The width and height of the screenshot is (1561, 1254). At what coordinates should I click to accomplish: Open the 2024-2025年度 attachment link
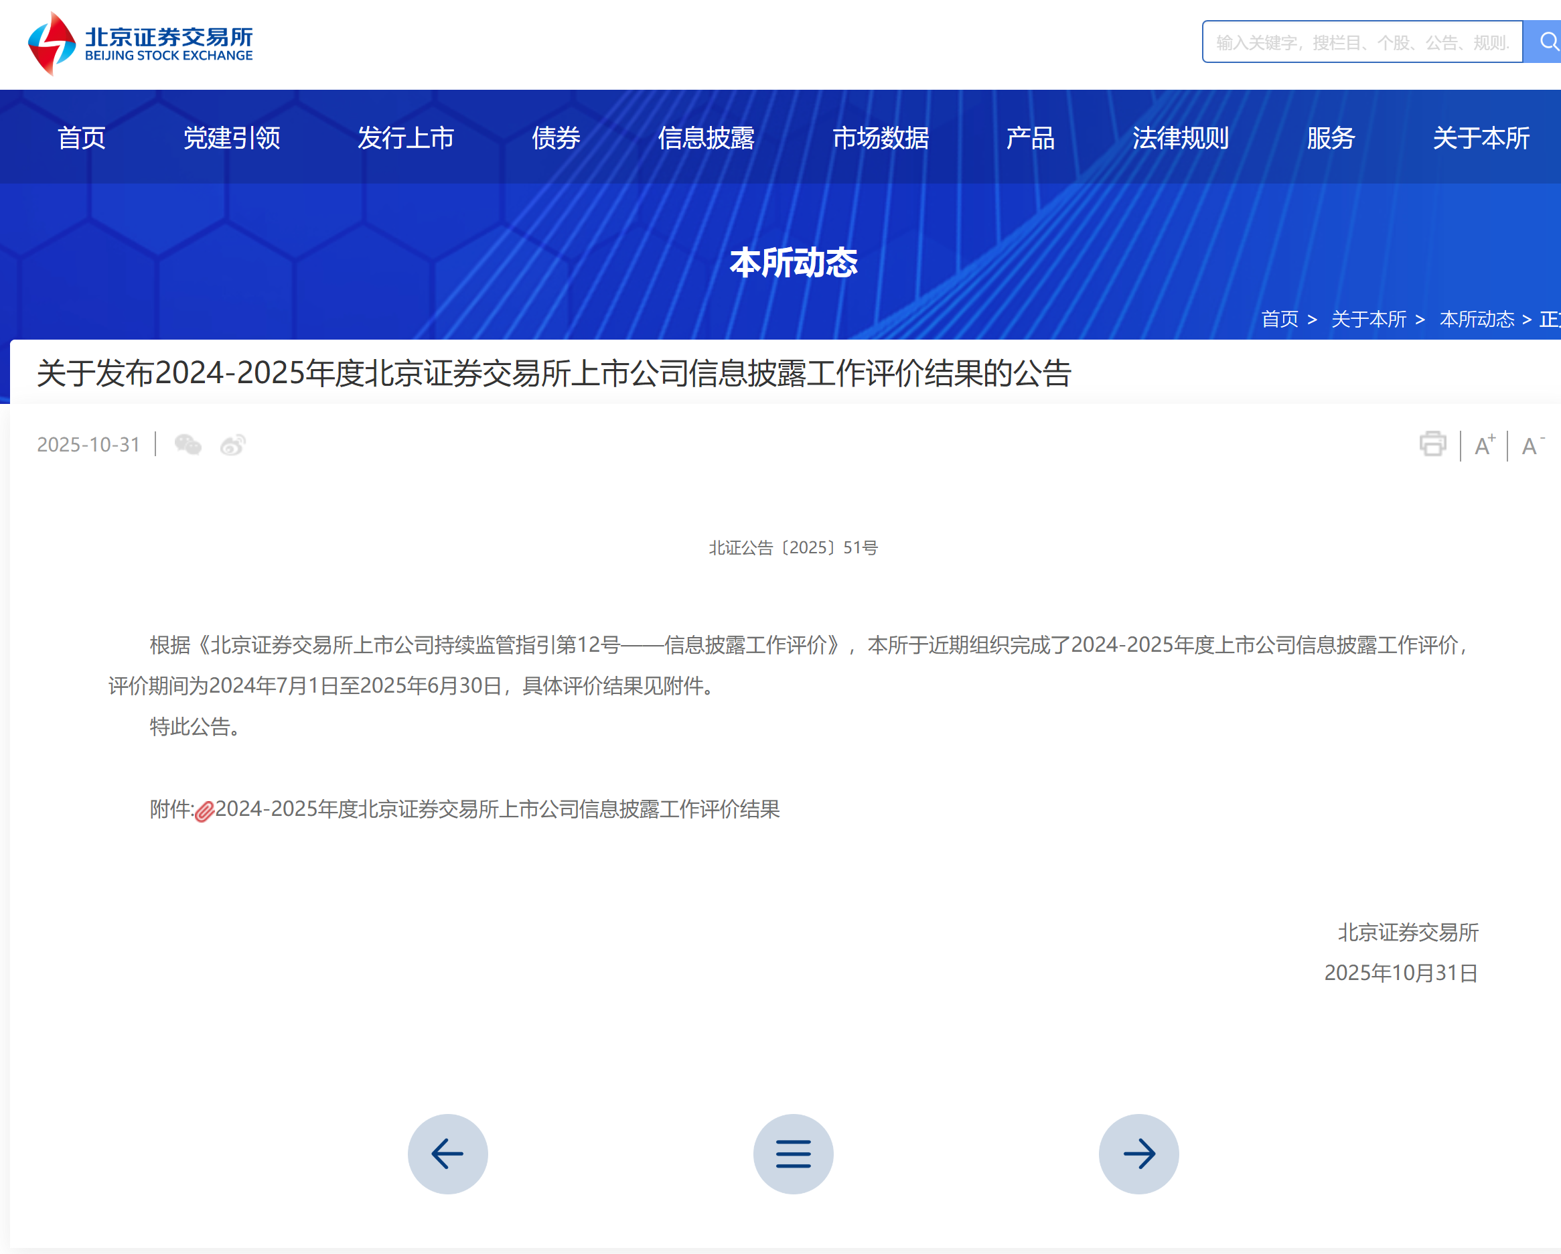coord(497,809)
